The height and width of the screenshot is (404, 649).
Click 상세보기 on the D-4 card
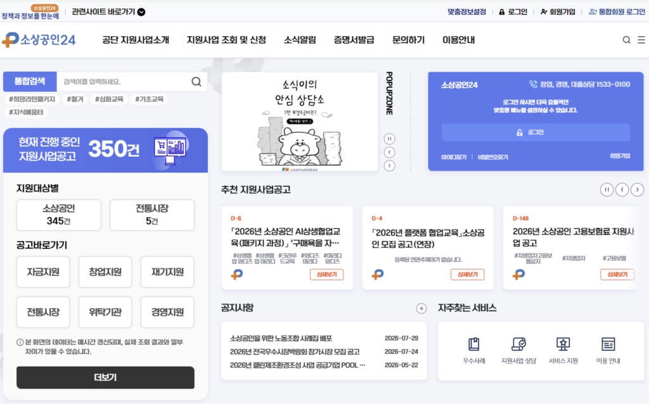[x=467, y=275]
